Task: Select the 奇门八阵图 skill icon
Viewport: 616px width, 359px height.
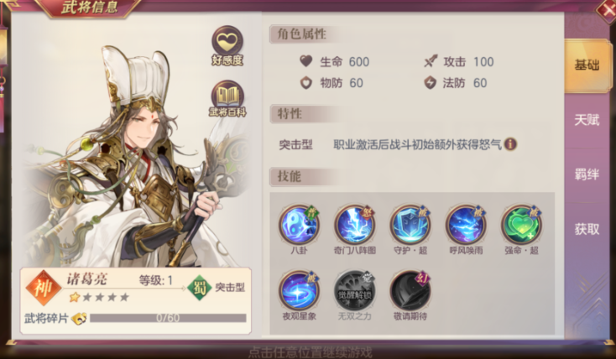Action: pyautogui.click(x=355, y=225)
